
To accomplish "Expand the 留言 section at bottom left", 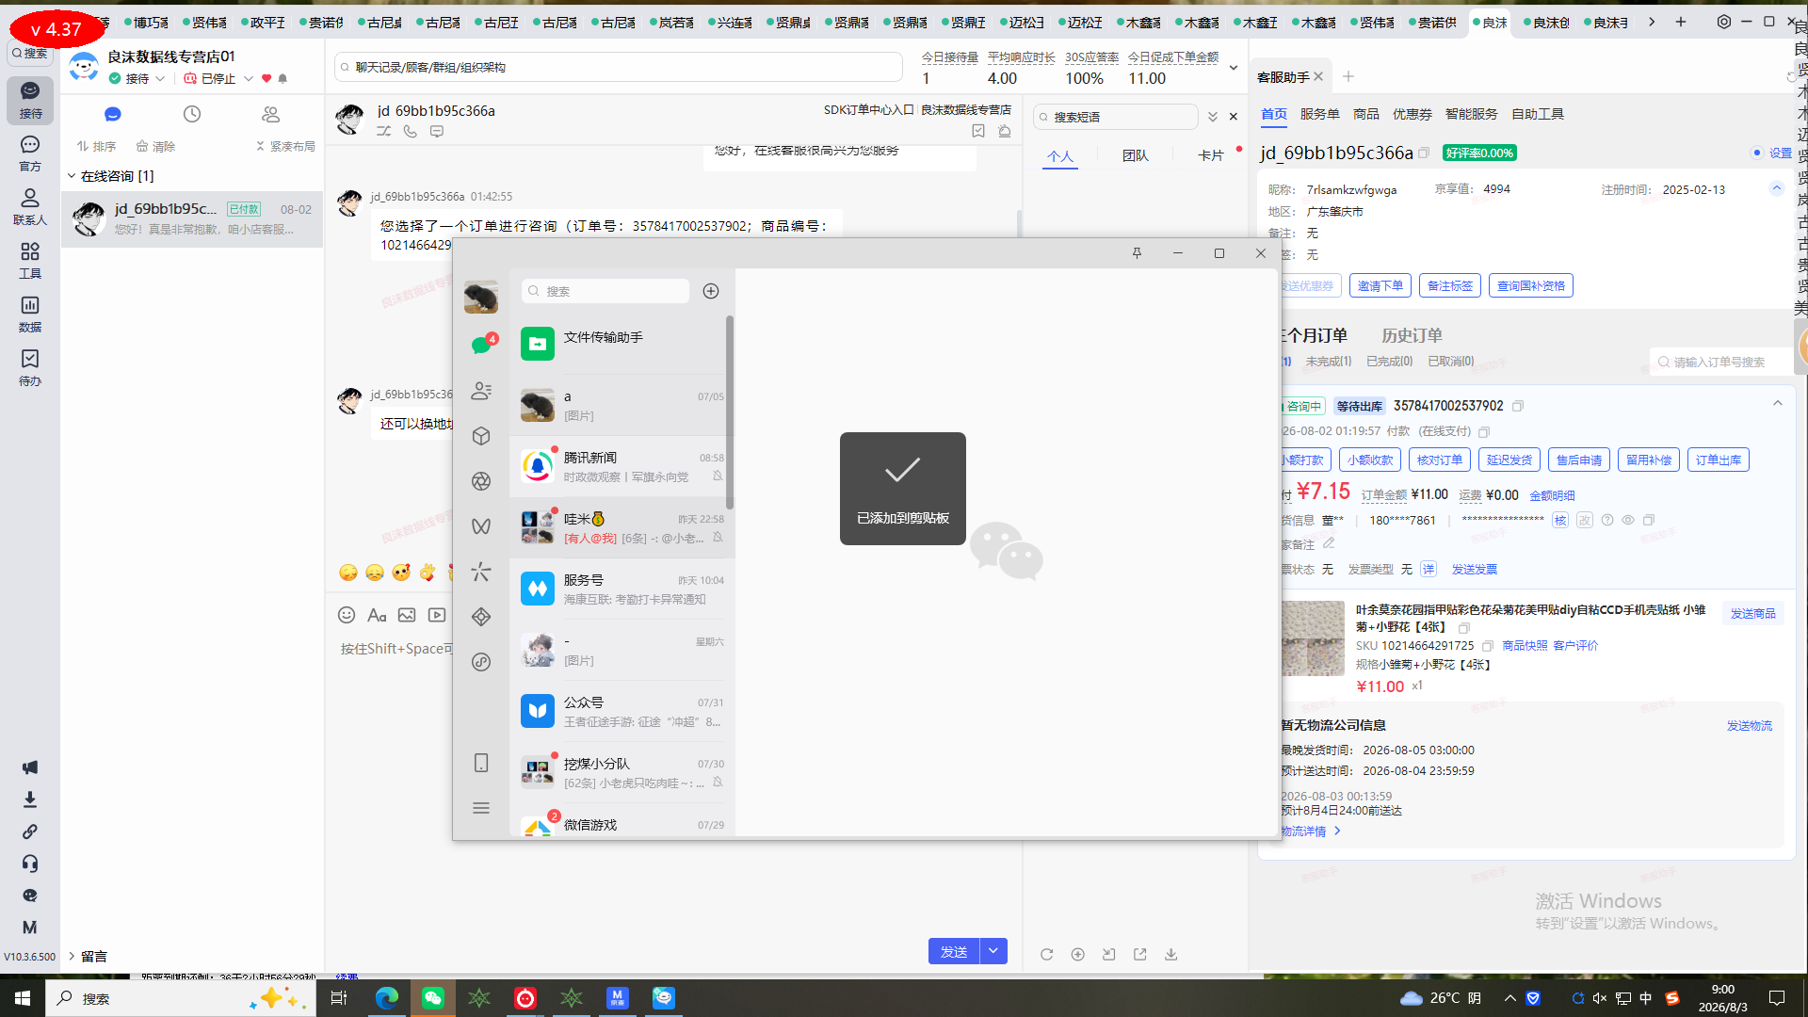I will [x=71, y=956].
